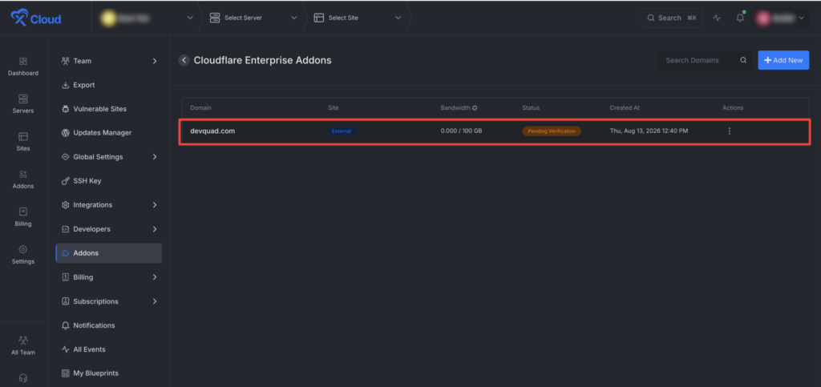Open Settings in the left rail
821x387 pixels.
click(23, 255)
